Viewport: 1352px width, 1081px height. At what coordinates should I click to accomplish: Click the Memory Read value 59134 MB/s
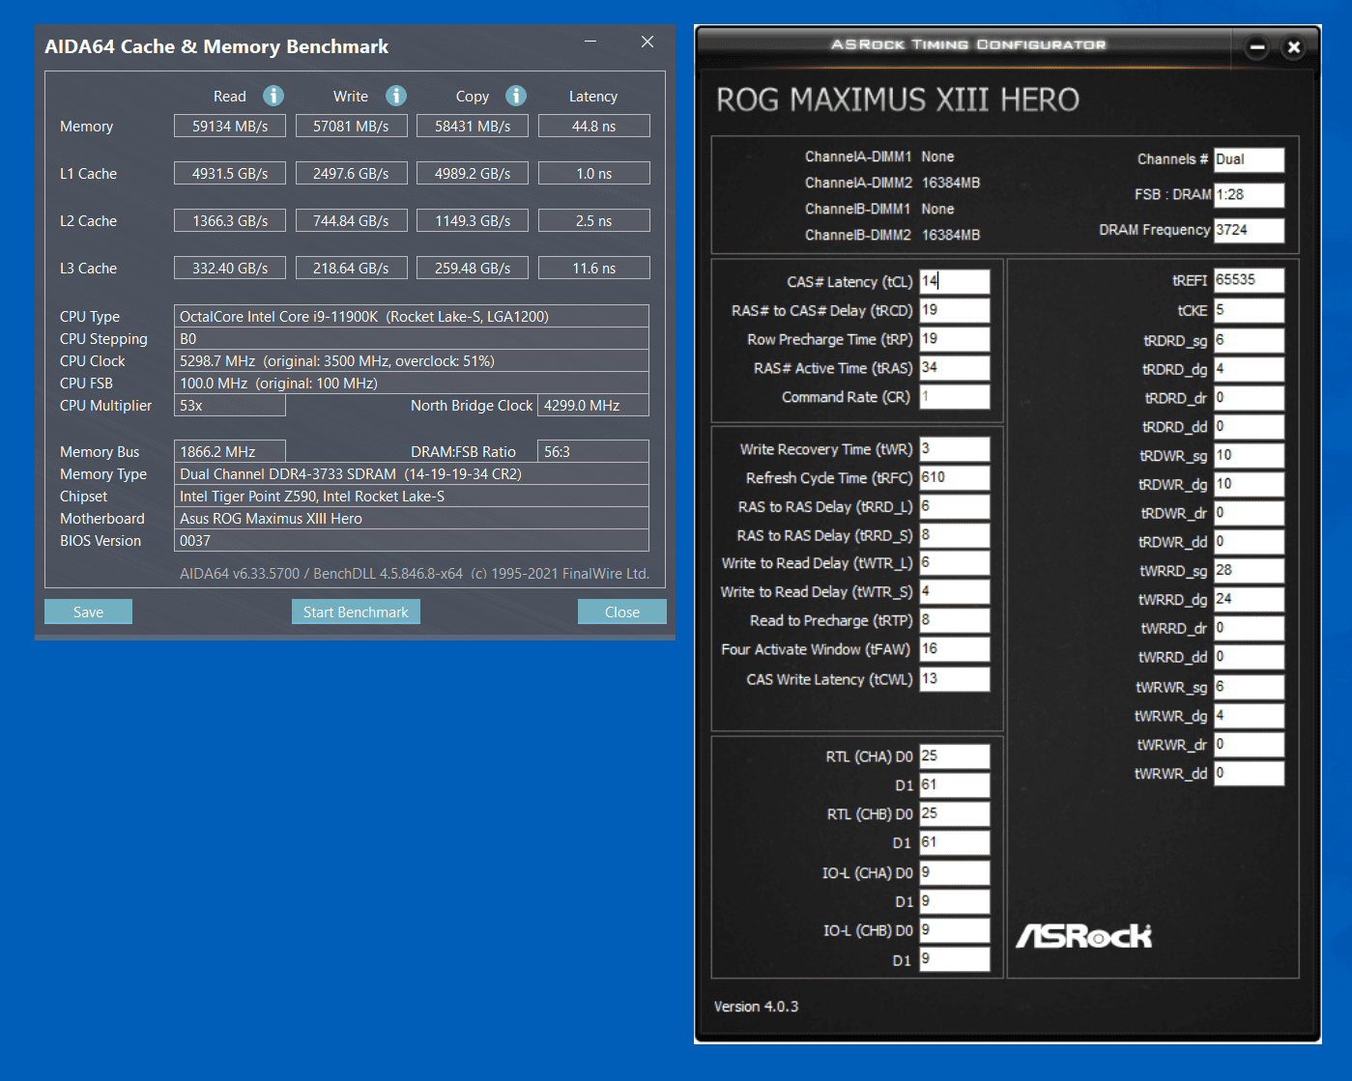229,127
